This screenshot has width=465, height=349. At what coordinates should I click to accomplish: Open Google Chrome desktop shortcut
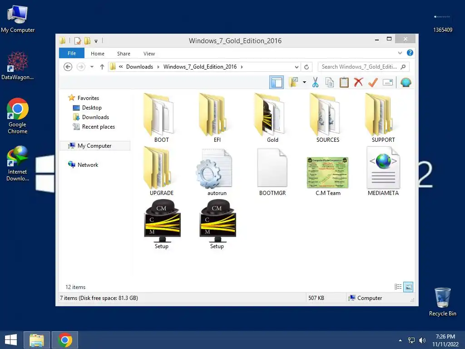coord(18,116)
